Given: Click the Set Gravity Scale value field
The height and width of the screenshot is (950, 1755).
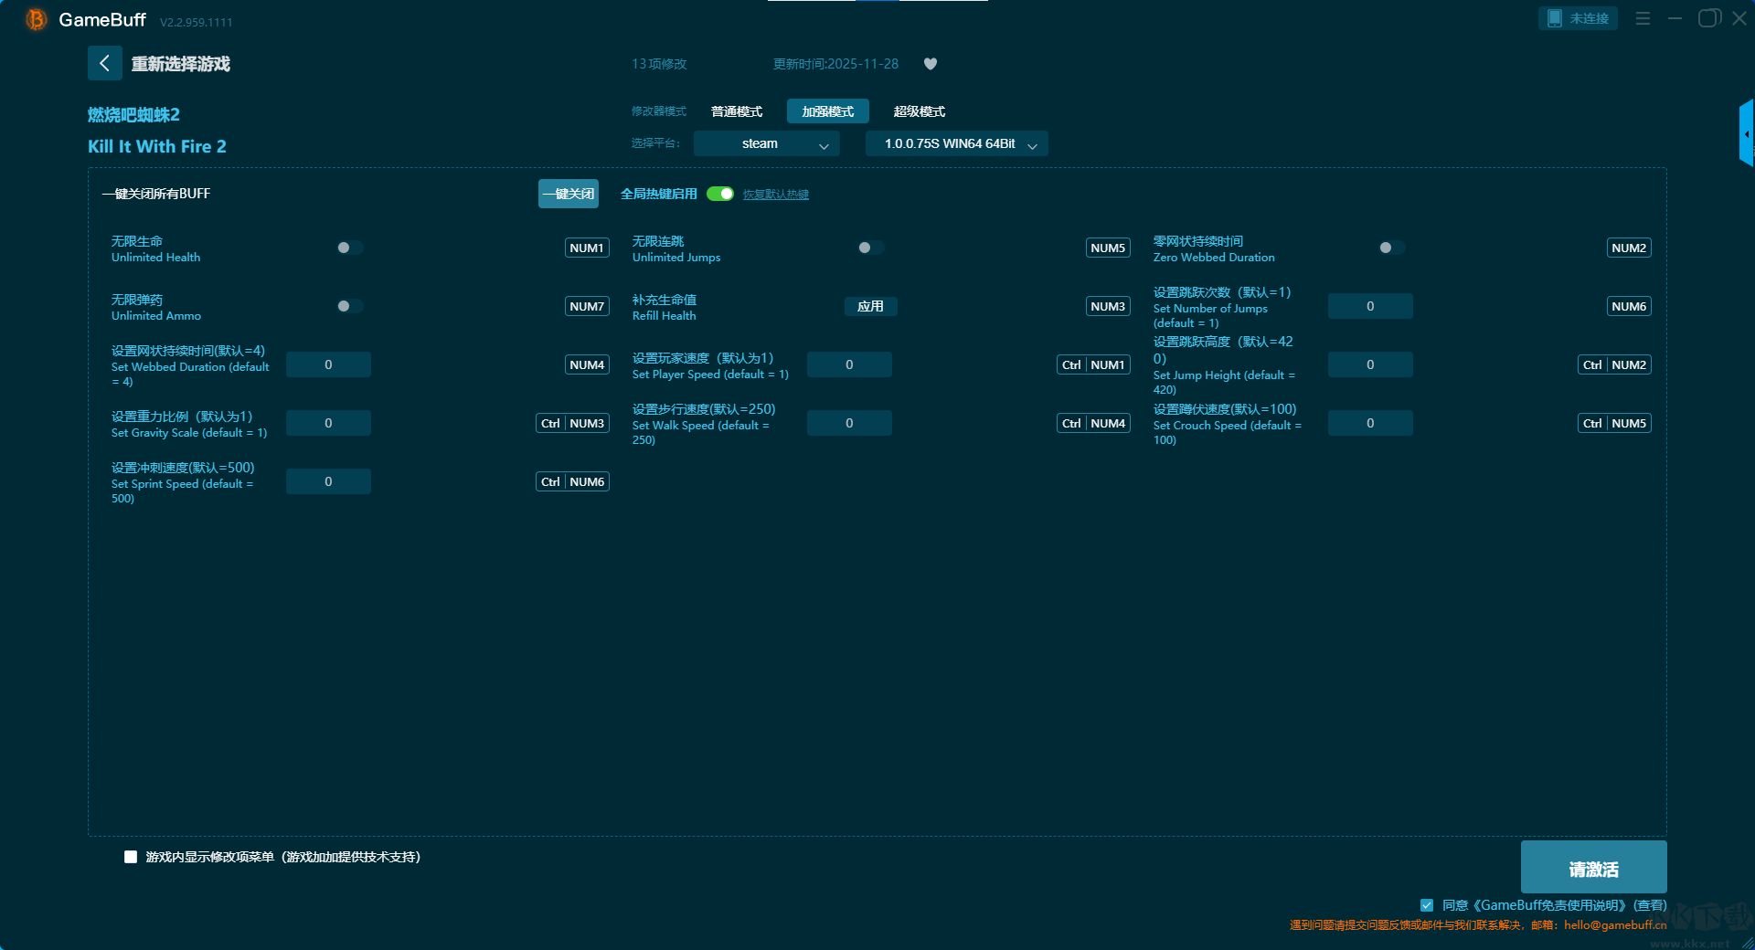Looking at the screenshot, I should [x=328, y=423].
